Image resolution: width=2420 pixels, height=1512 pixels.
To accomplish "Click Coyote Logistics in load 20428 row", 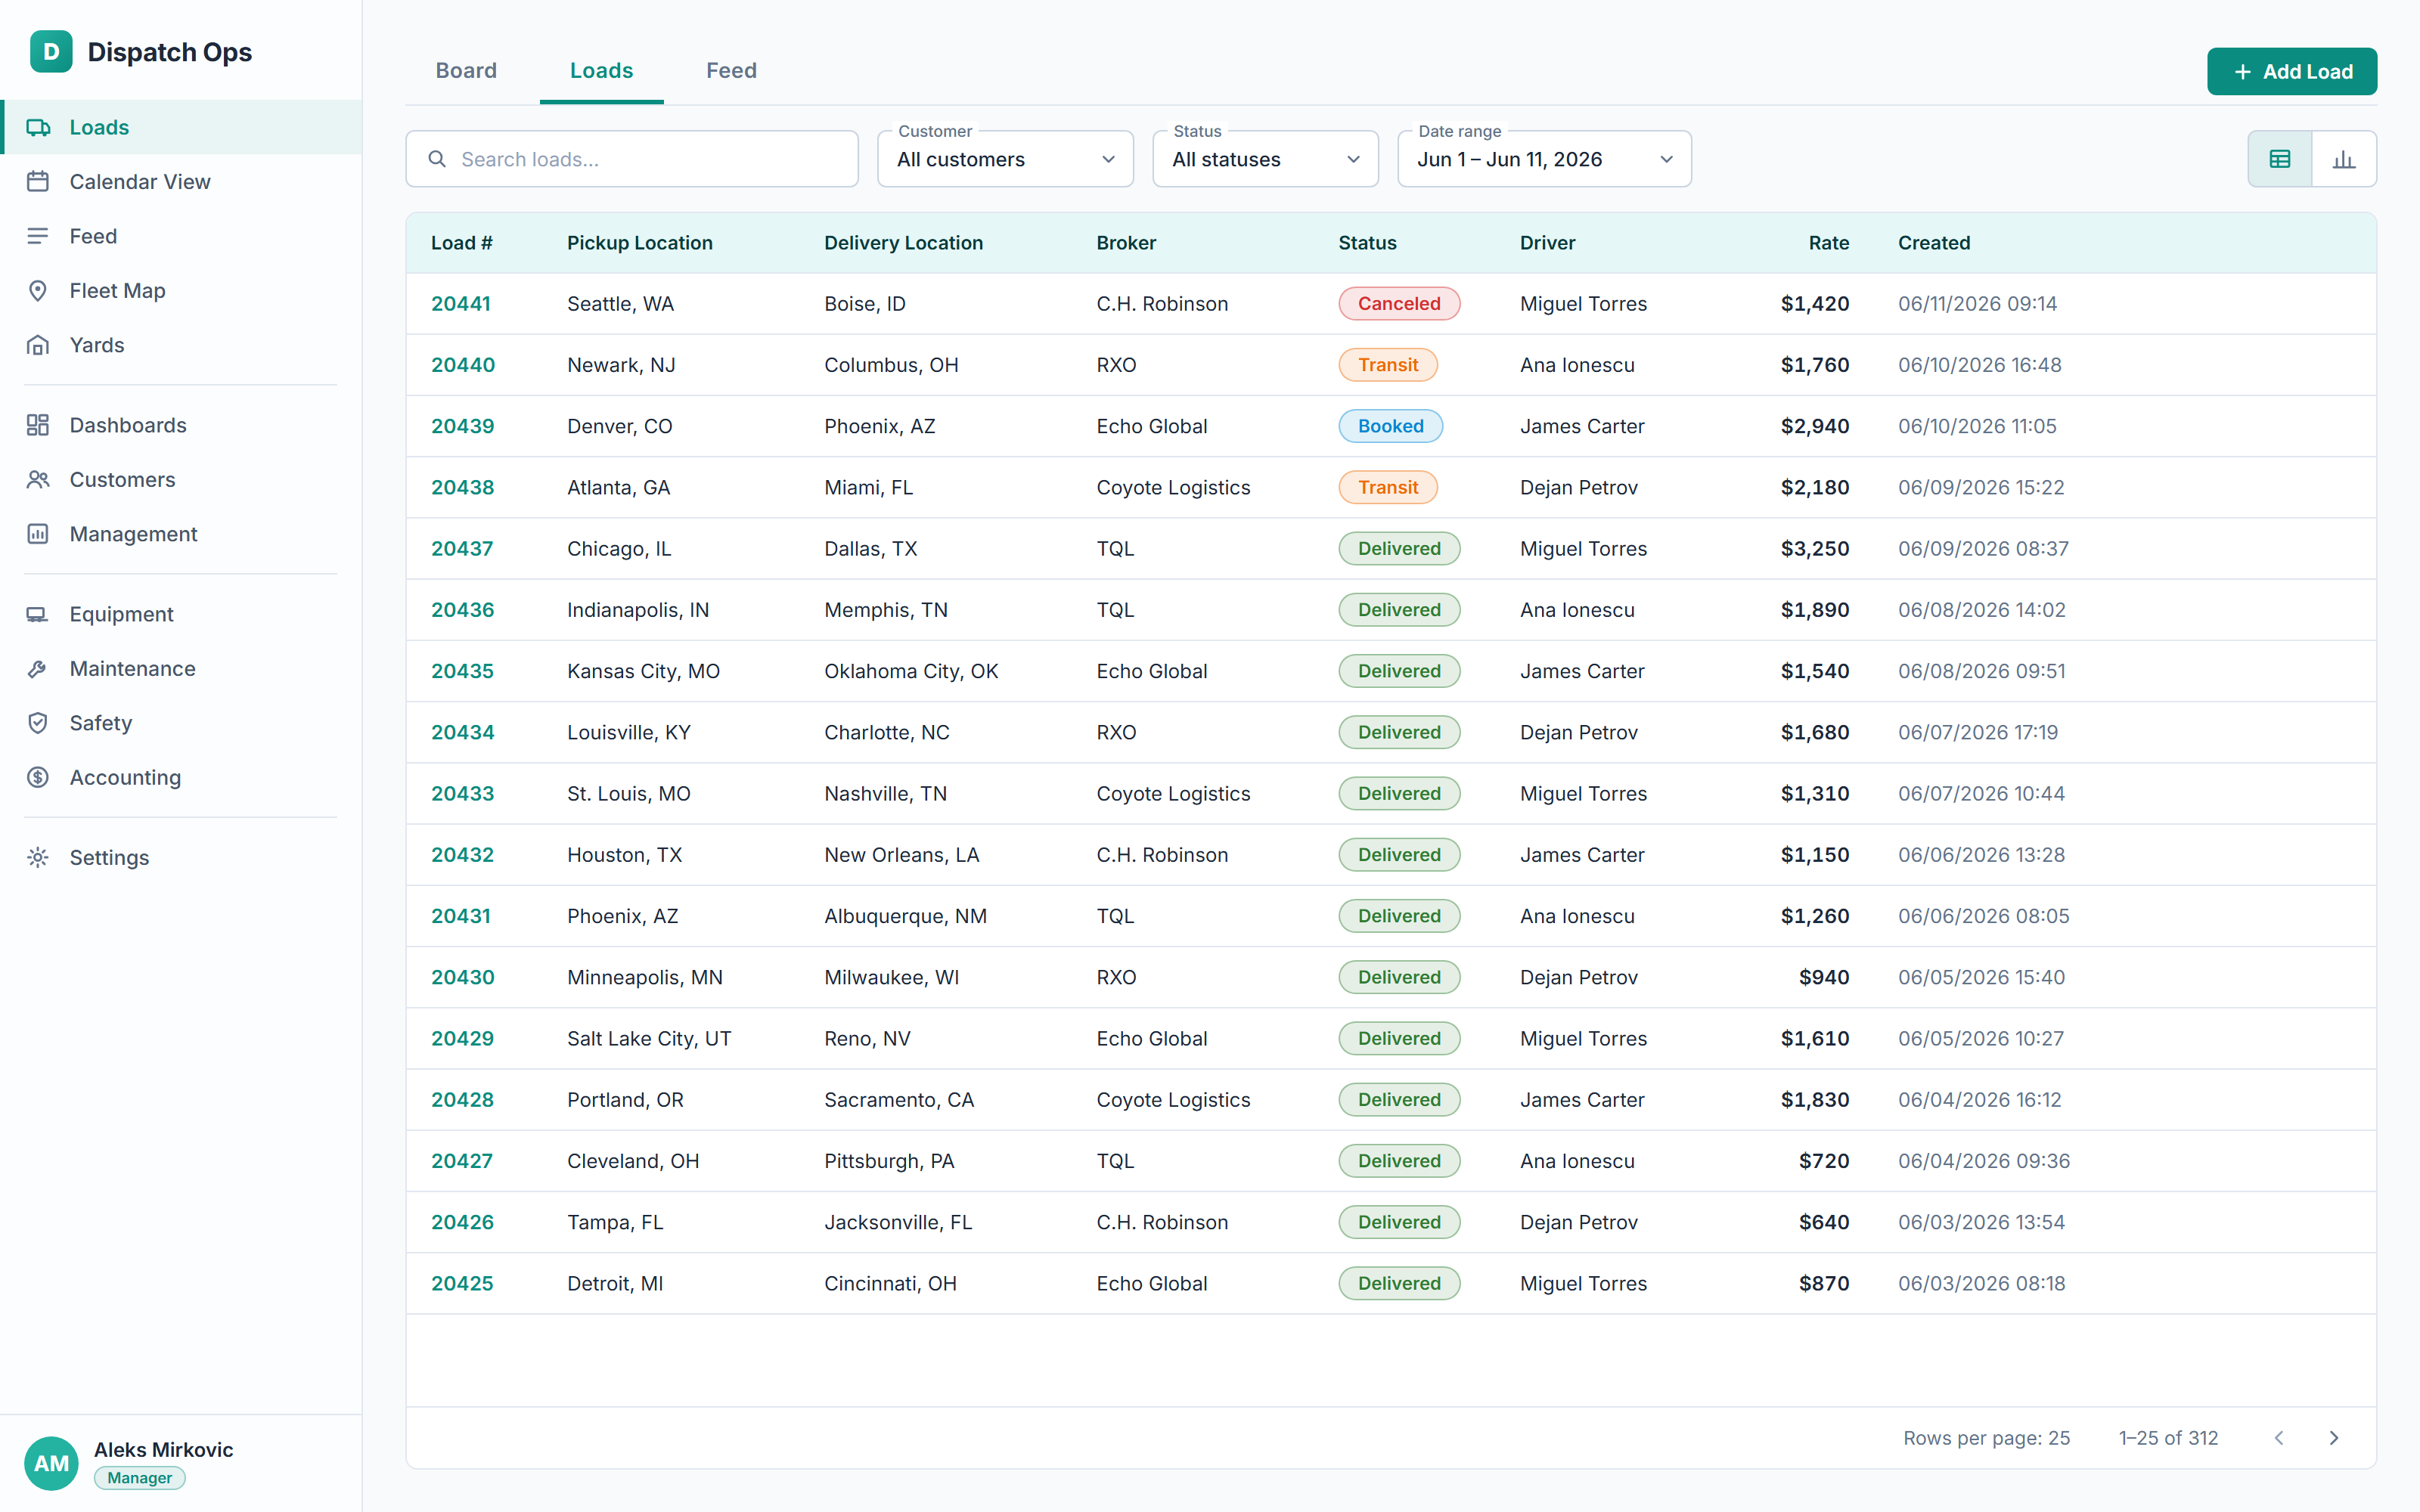I will coord(1173,1100).
